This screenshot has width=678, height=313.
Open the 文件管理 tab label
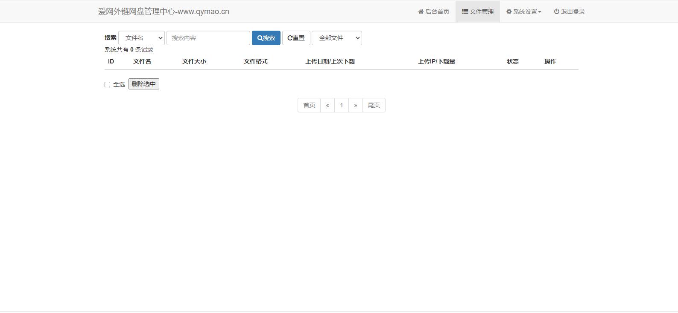pos(482,11)
